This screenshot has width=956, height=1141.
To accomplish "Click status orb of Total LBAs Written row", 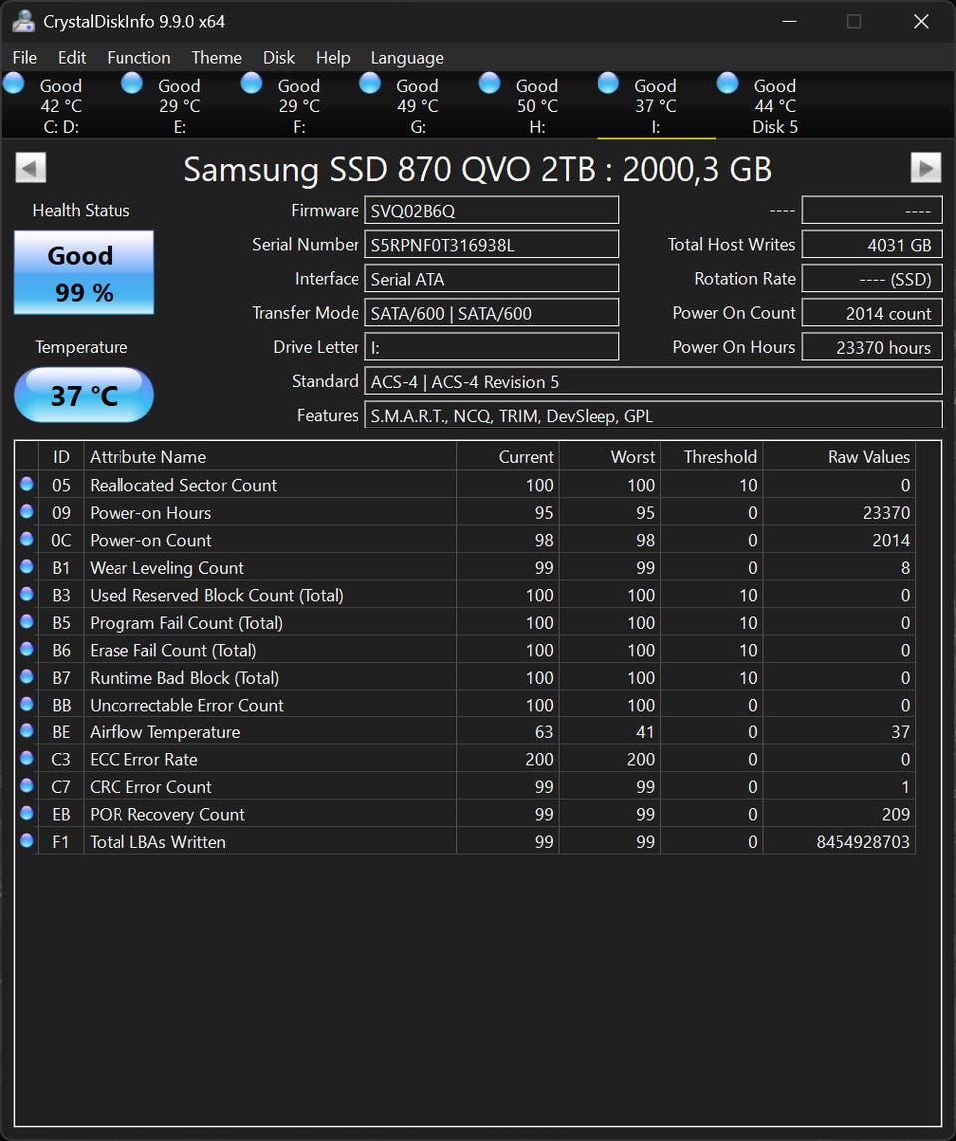I will coord(27,840).
